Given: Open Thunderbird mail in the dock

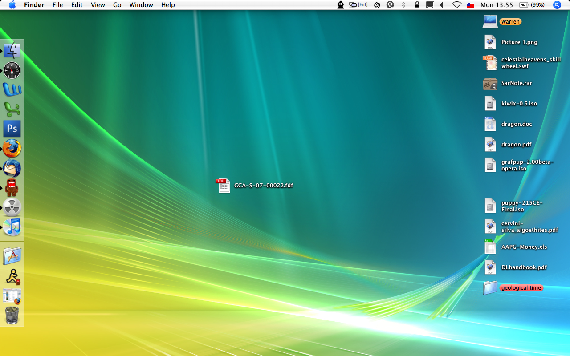Looking at the screenshot, I should tap(12, 168).
